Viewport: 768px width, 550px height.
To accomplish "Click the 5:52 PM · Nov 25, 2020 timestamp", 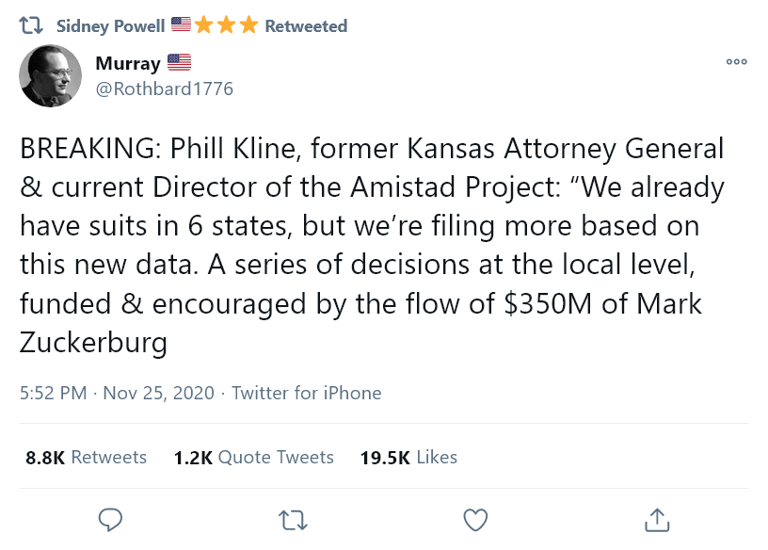I will 117,393.
